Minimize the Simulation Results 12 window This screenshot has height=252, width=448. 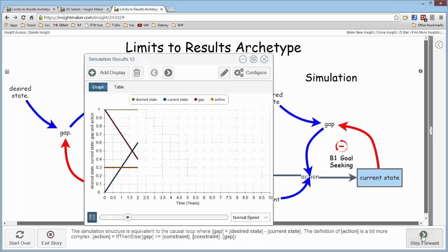(243, 59)
